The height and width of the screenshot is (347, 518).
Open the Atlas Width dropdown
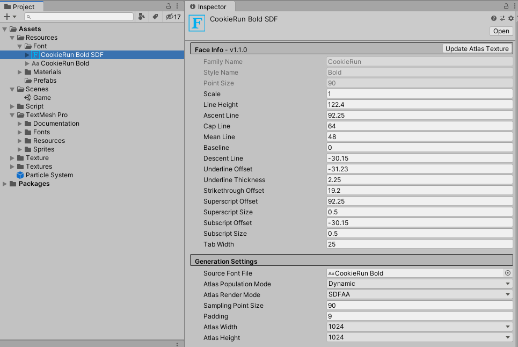420,327
